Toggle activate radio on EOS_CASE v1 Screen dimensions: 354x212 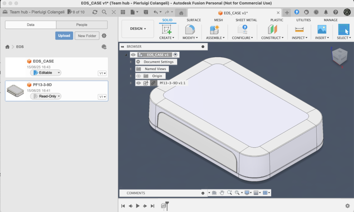tap(175, 55)
